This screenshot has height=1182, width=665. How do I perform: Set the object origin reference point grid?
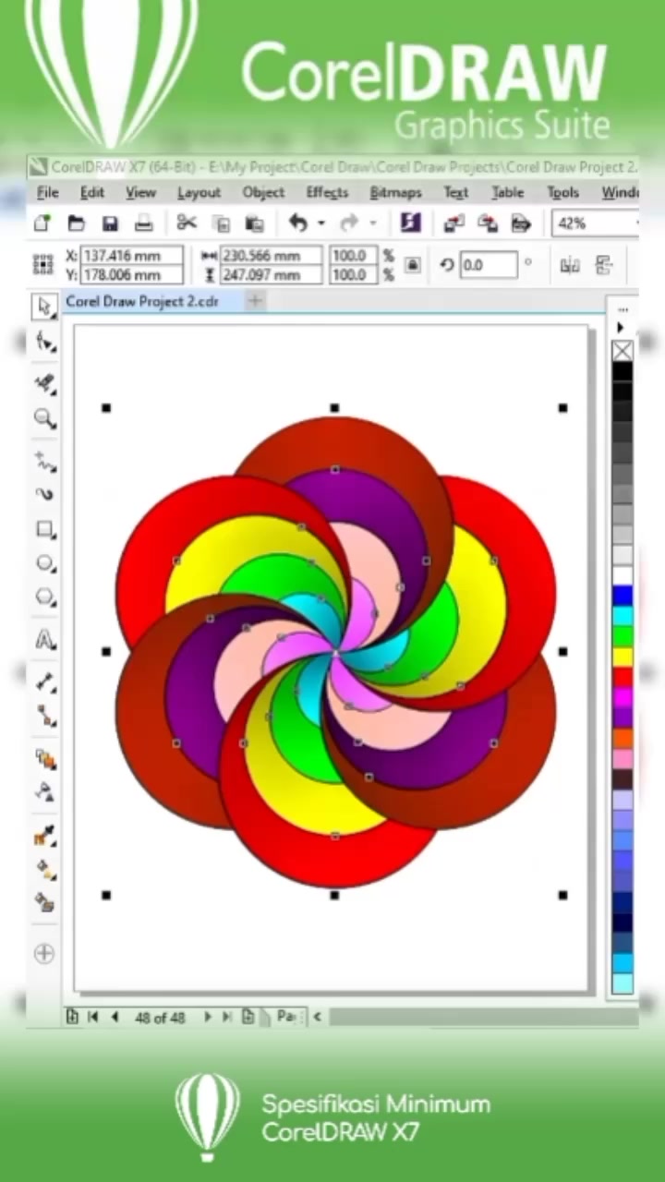(x=42, y=264)
